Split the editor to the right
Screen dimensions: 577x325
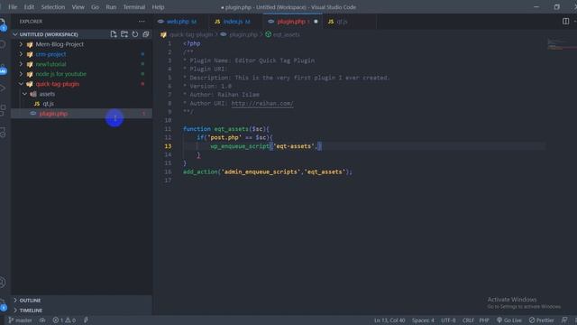[x=565, y=22]
